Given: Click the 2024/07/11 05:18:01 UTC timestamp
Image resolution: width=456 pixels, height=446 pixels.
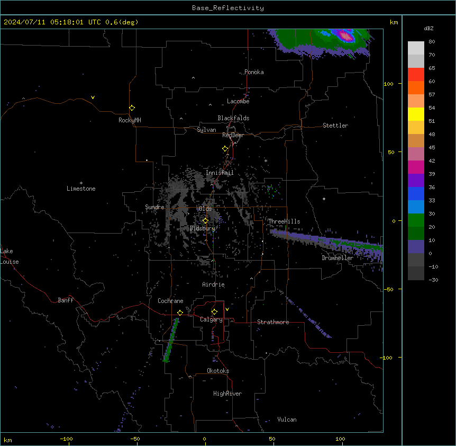Looking at the screenshot, I should click(52, 22).
